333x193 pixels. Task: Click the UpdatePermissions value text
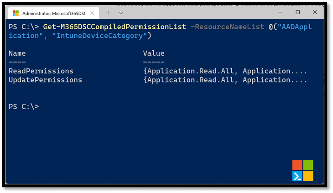(225, 80)
